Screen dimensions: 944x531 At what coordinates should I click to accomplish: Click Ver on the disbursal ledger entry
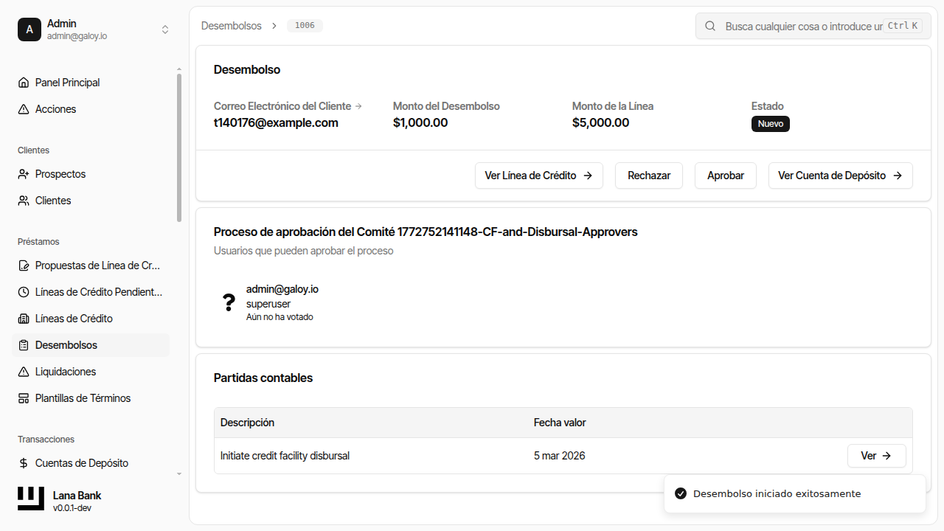[876, 456]
